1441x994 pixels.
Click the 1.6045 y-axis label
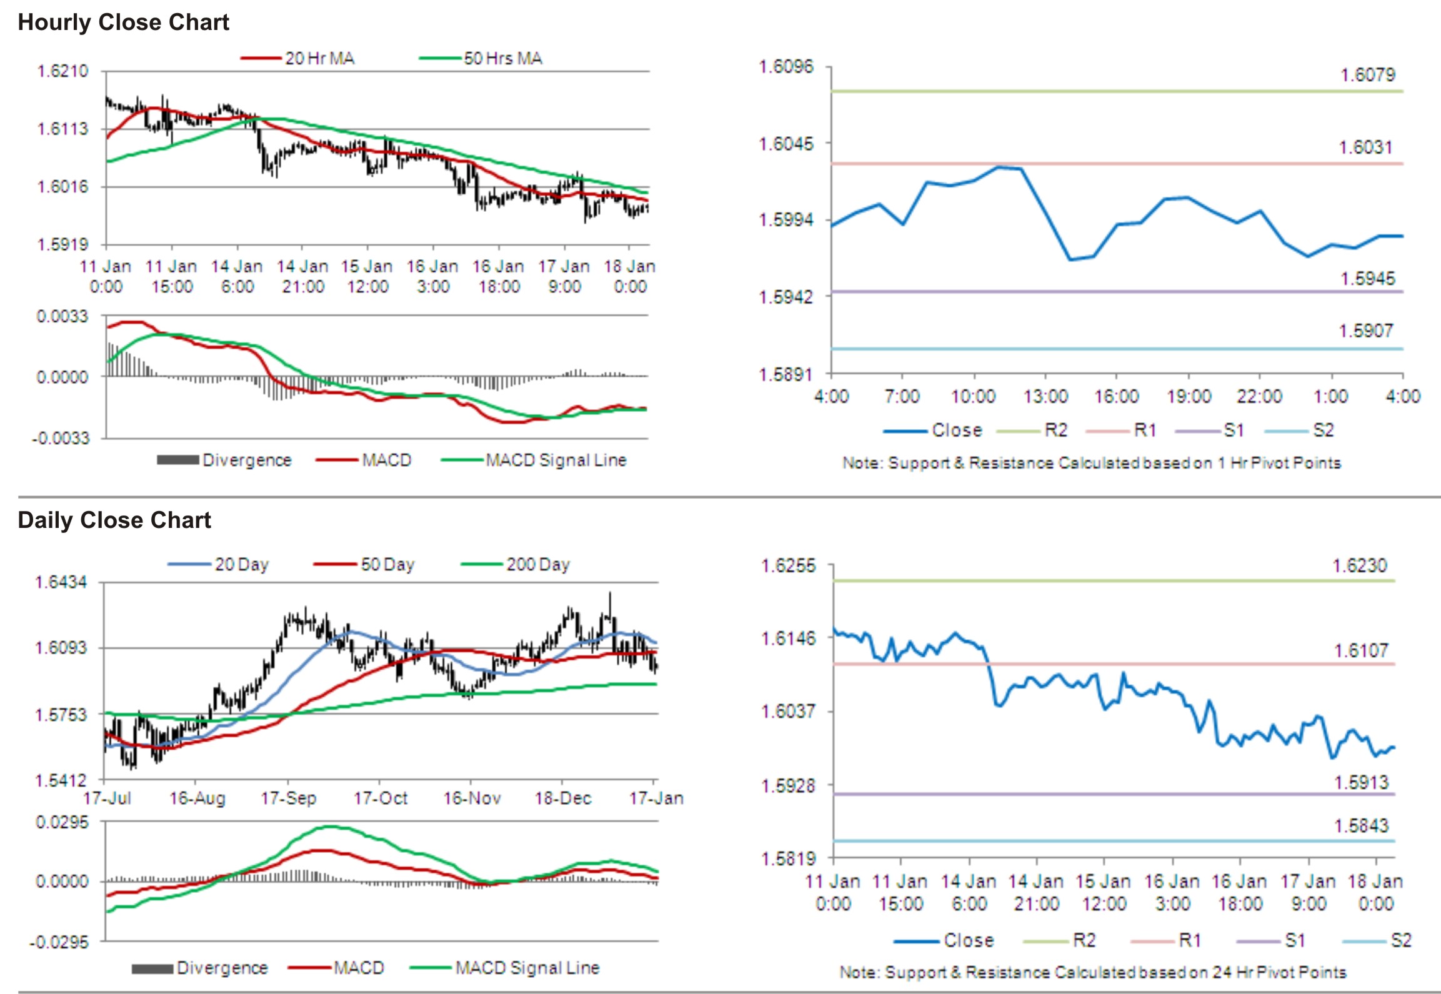(785, 144)
